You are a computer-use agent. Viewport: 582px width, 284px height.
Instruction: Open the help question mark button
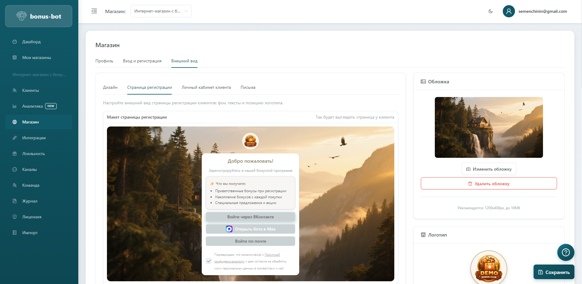tap(566, 252)
